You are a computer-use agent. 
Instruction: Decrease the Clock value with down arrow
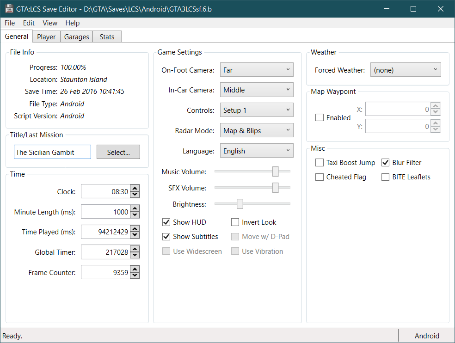click(x=135, y=195)
